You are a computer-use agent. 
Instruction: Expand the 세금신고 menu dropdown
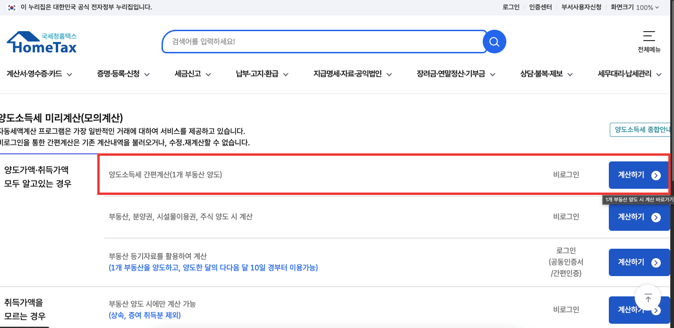pos(192,74)
